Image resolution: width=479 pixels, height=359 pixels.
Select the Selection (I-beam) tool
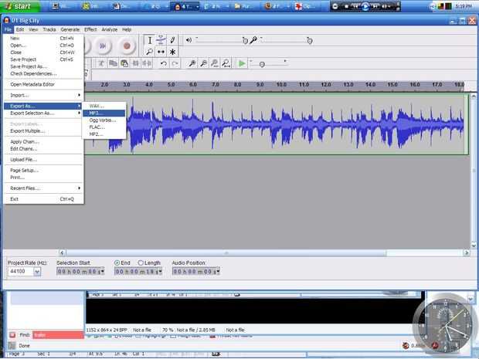pyautogui.click(x=150, y=40)
